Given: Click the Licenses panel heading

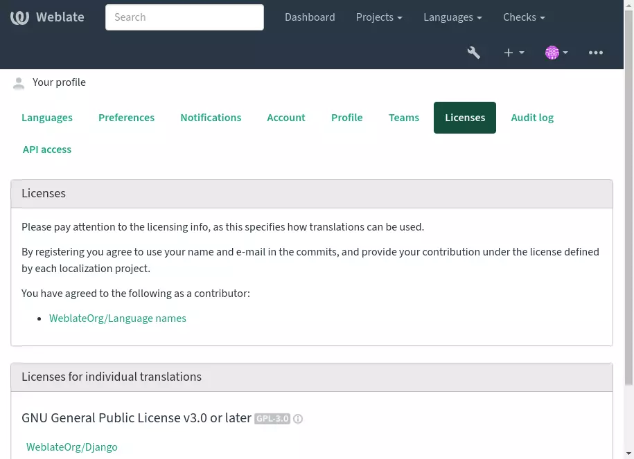Looking at the screenshot, I should 44,194.
